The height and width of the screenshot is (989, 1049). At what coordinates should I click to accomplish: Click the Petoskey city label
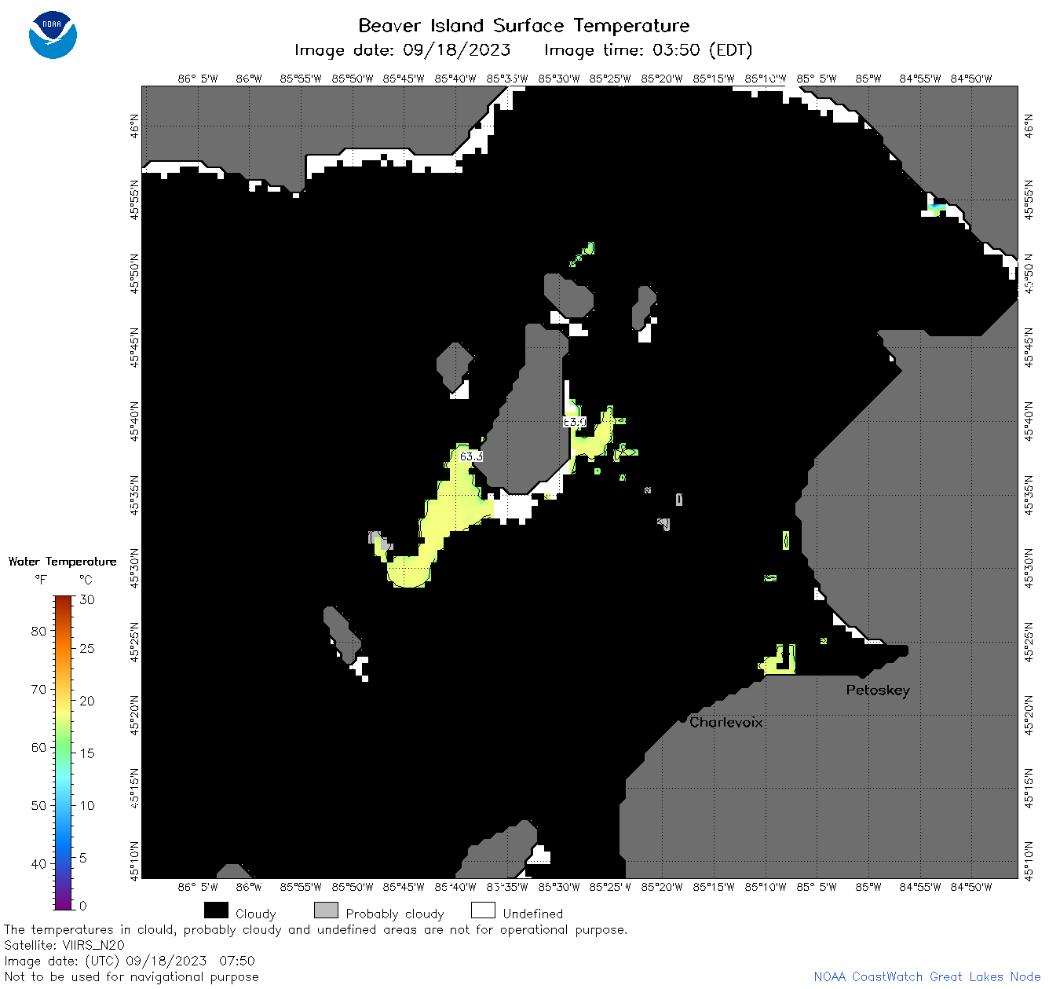coord(878,690)
